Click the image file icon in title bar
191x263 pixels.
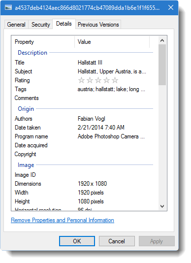[8, 8]
